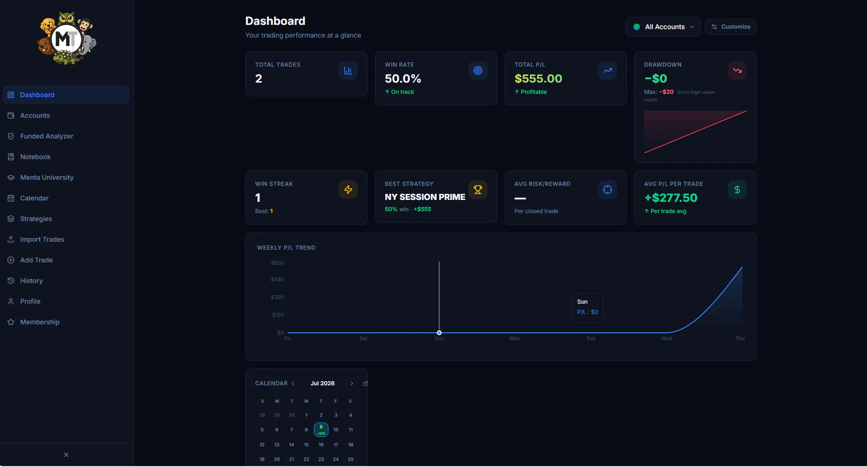
Task: Click the $555.00 Total P/L value
Action: (538, 78)
